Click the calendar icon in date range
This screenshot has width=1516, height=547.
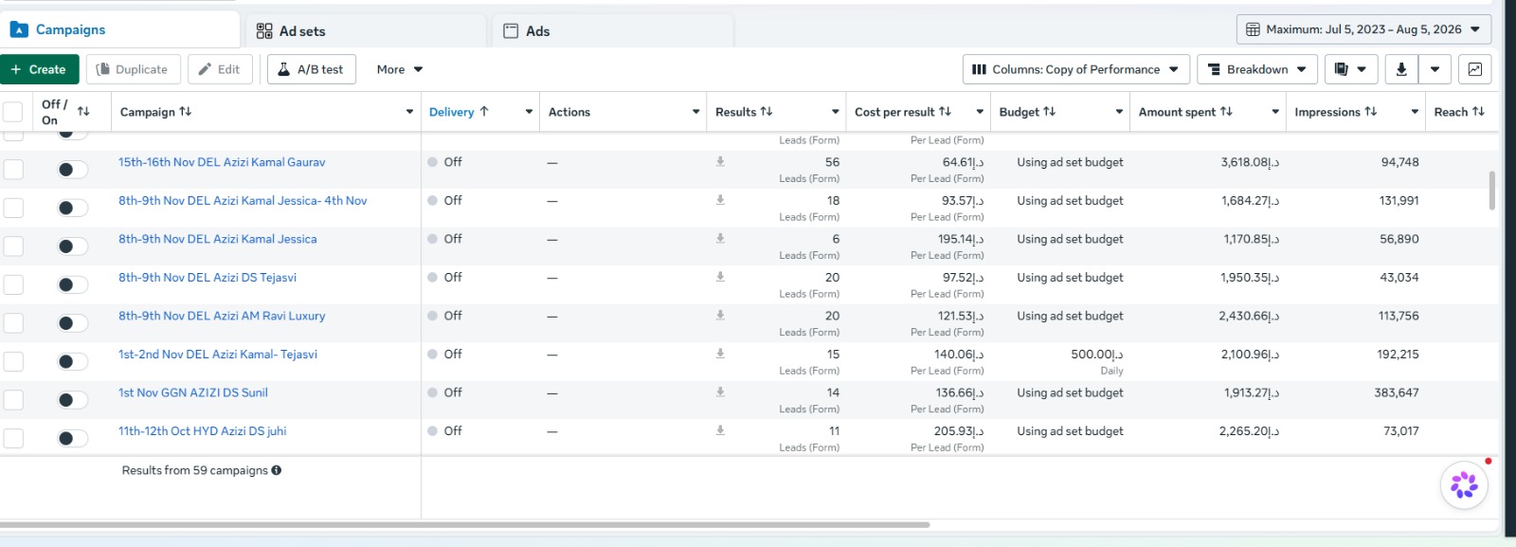tap(1253, 29)
